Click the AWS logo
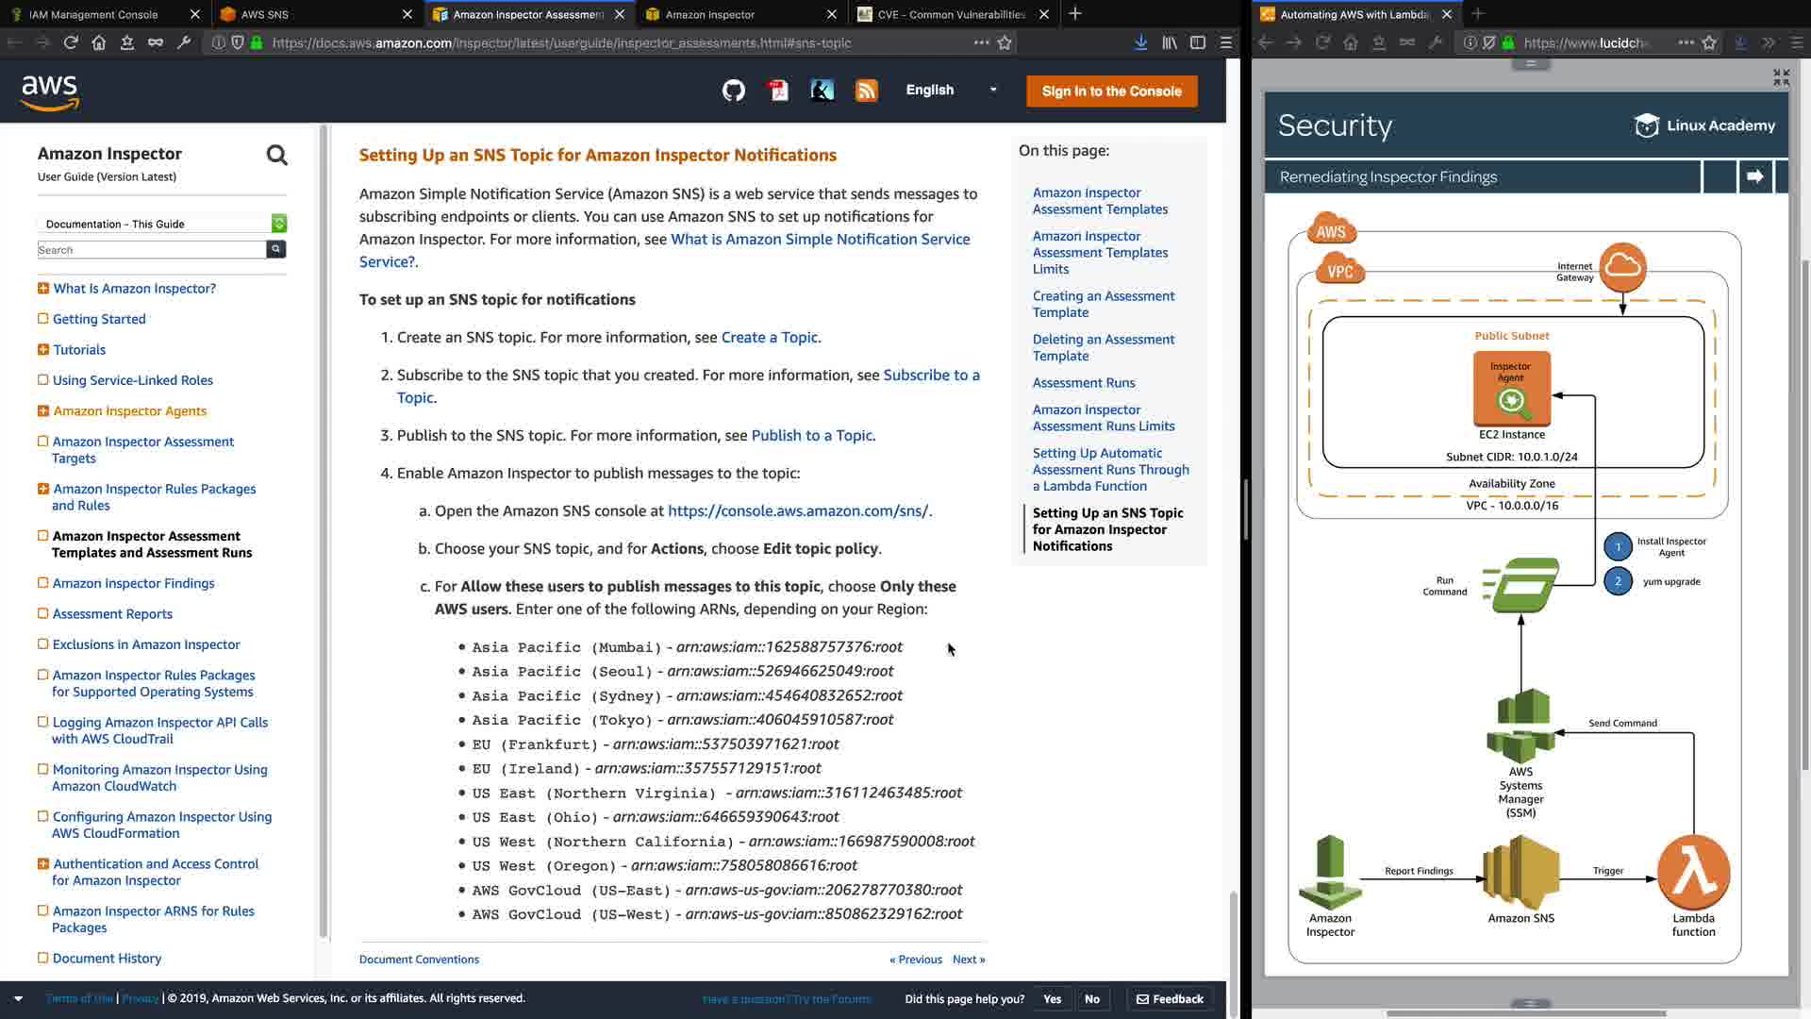This screenshot has height=1019, width=1811. point(50,92)
